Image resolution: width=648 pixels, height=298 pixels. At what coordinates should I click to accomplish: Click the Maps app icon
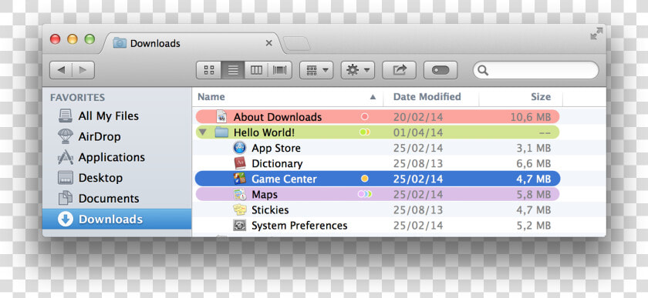tap(240, 194)
